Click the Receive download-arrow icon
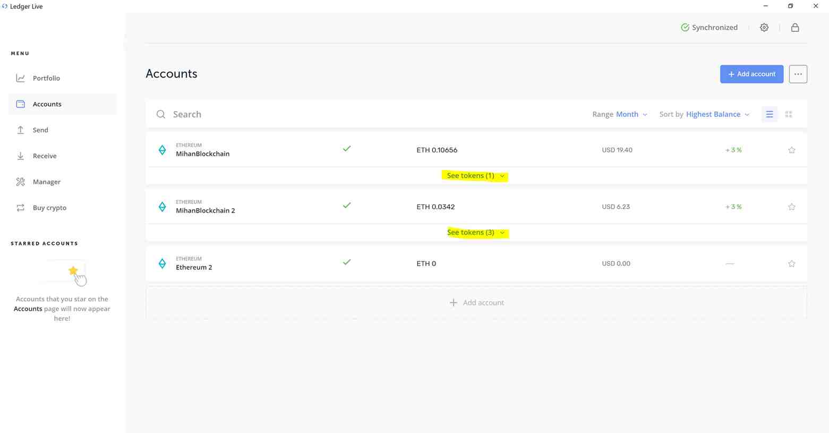The image size is (829, 433). click(x=21, y=156)
